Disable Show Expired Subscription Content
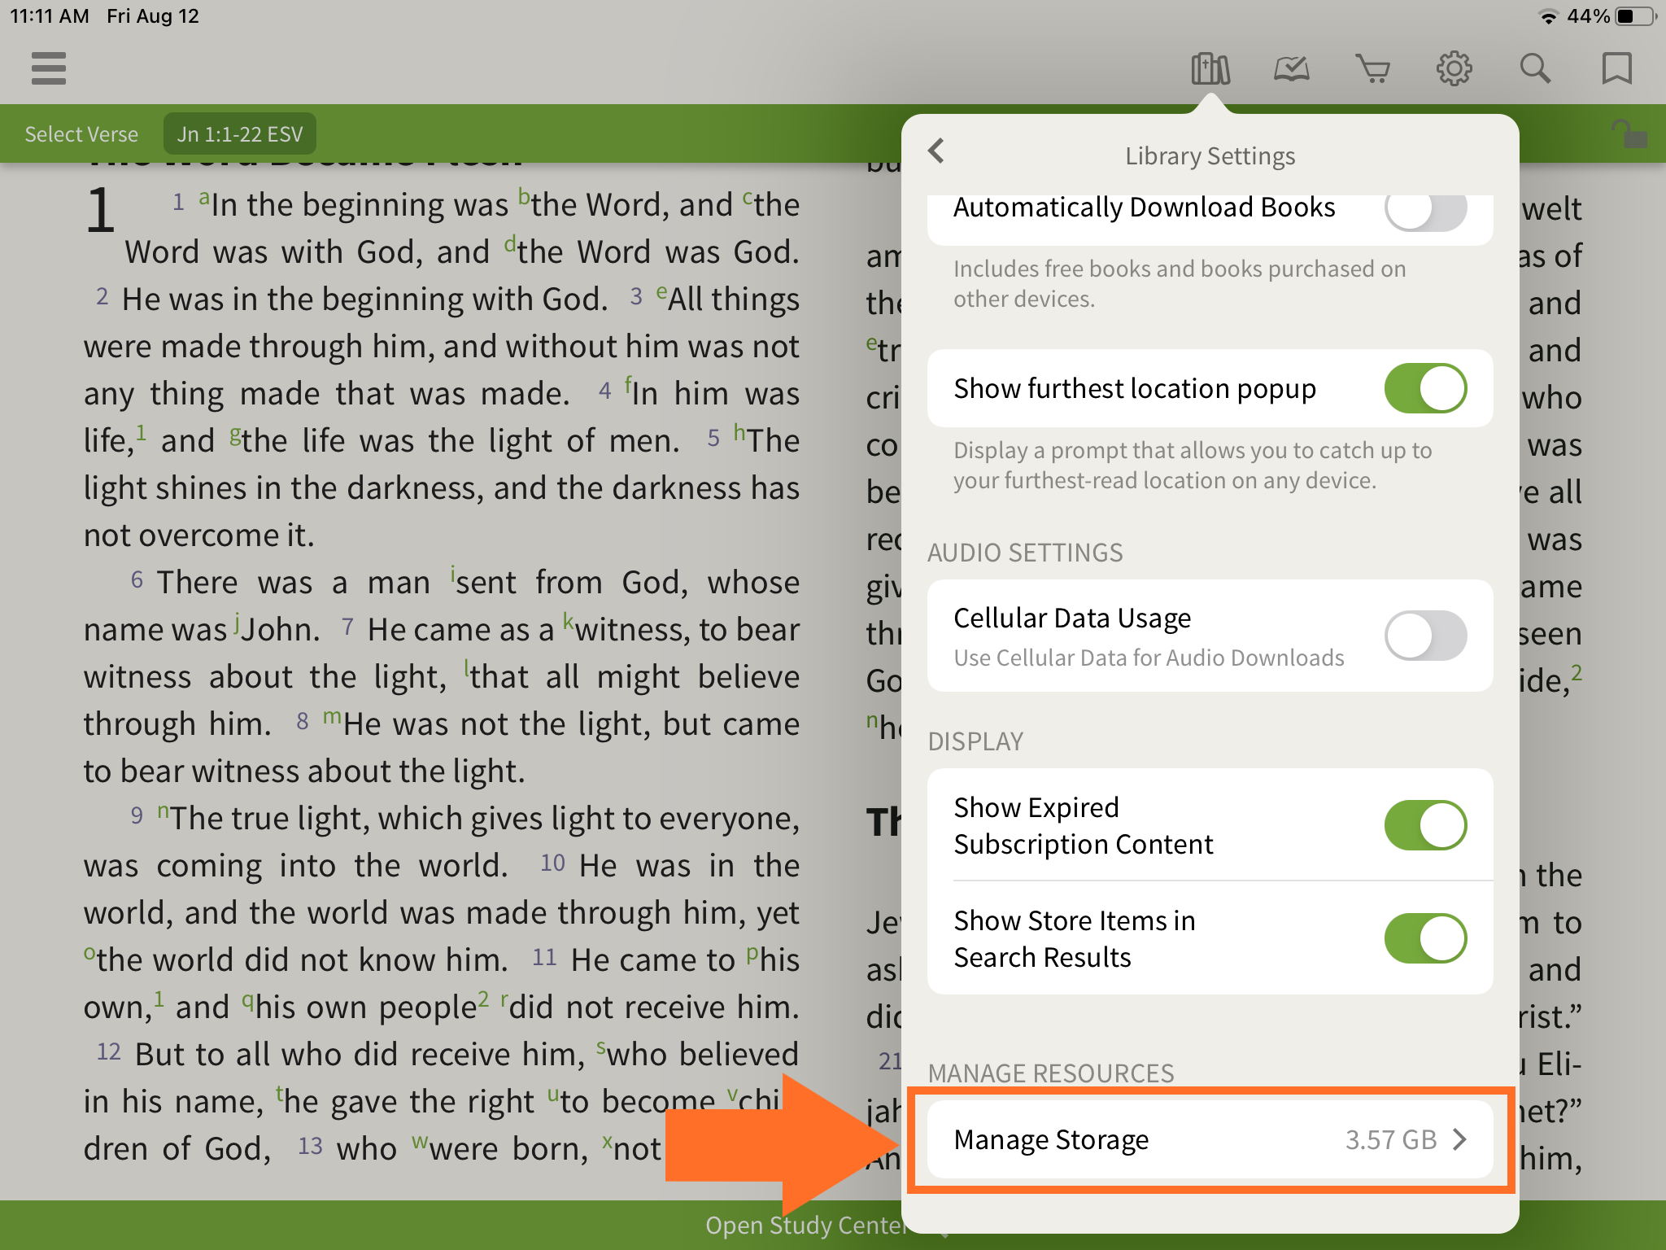This screenshot has height=1250, width=1666. point(1425,825)
